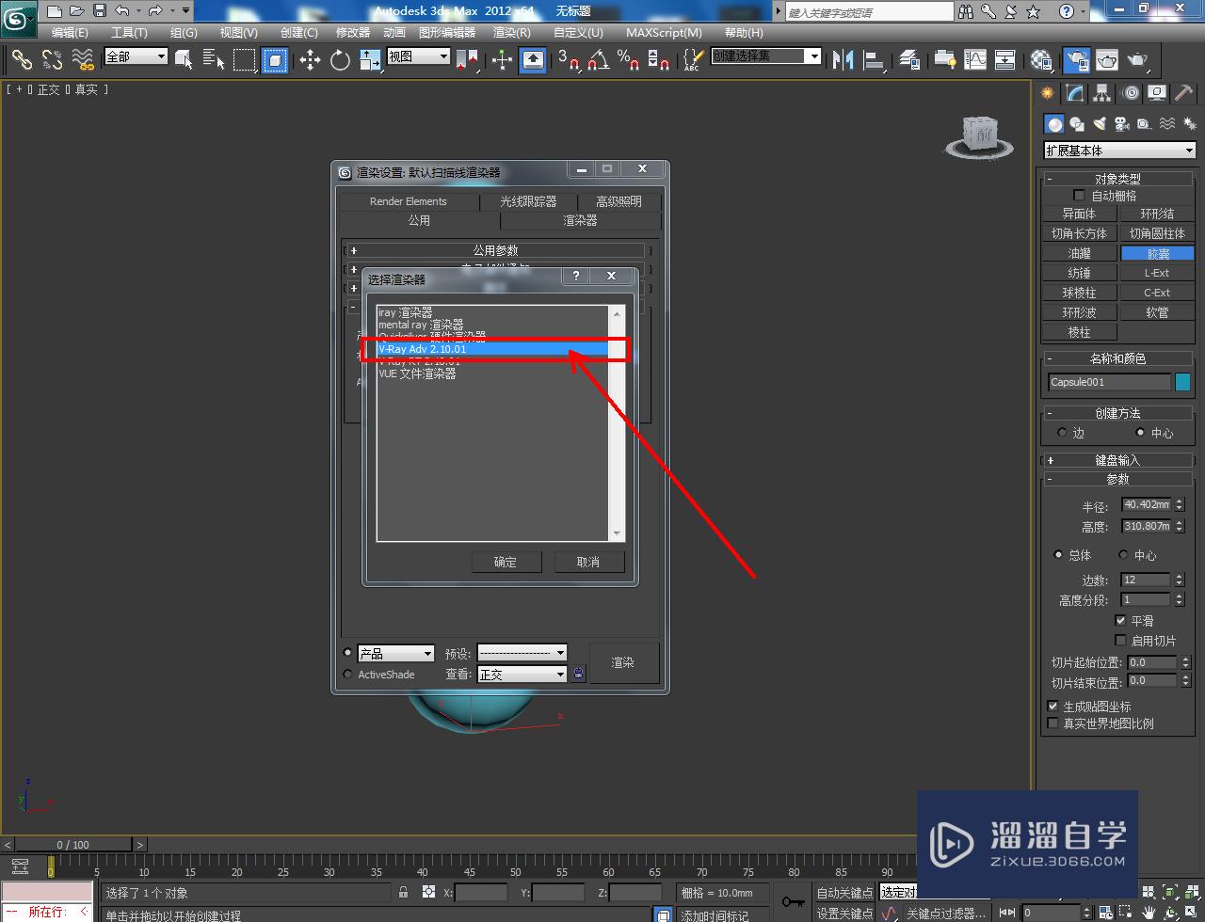Image resolution: width=1205 pixels, height=922 pixels.
Task: Switch to the Motion panel tab
Action: (x=1130, y=93)
